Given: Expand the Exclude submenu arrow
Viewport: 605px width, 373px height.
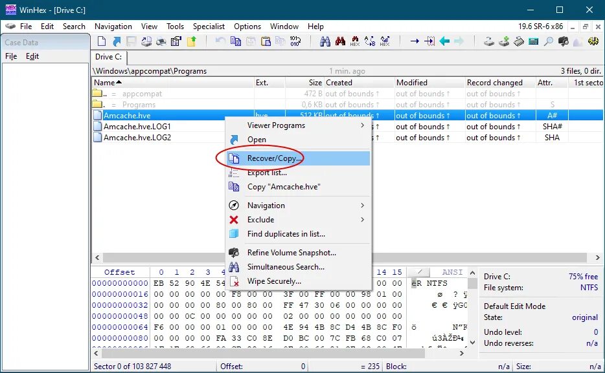Looking at the screenshot, I should [x=362, y=219].
